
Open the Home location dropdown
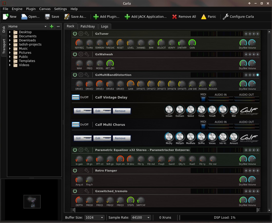click(27, 26)
